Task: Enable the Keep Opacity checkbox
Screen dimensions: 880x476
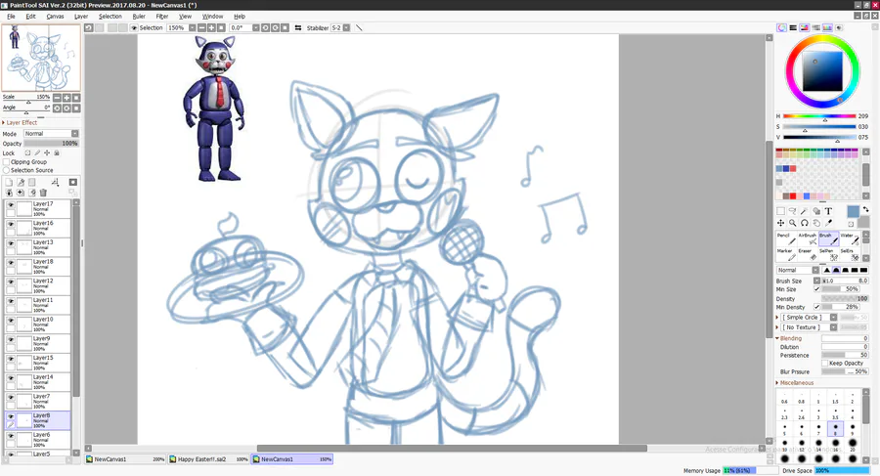Action: (x=825, y=364)
